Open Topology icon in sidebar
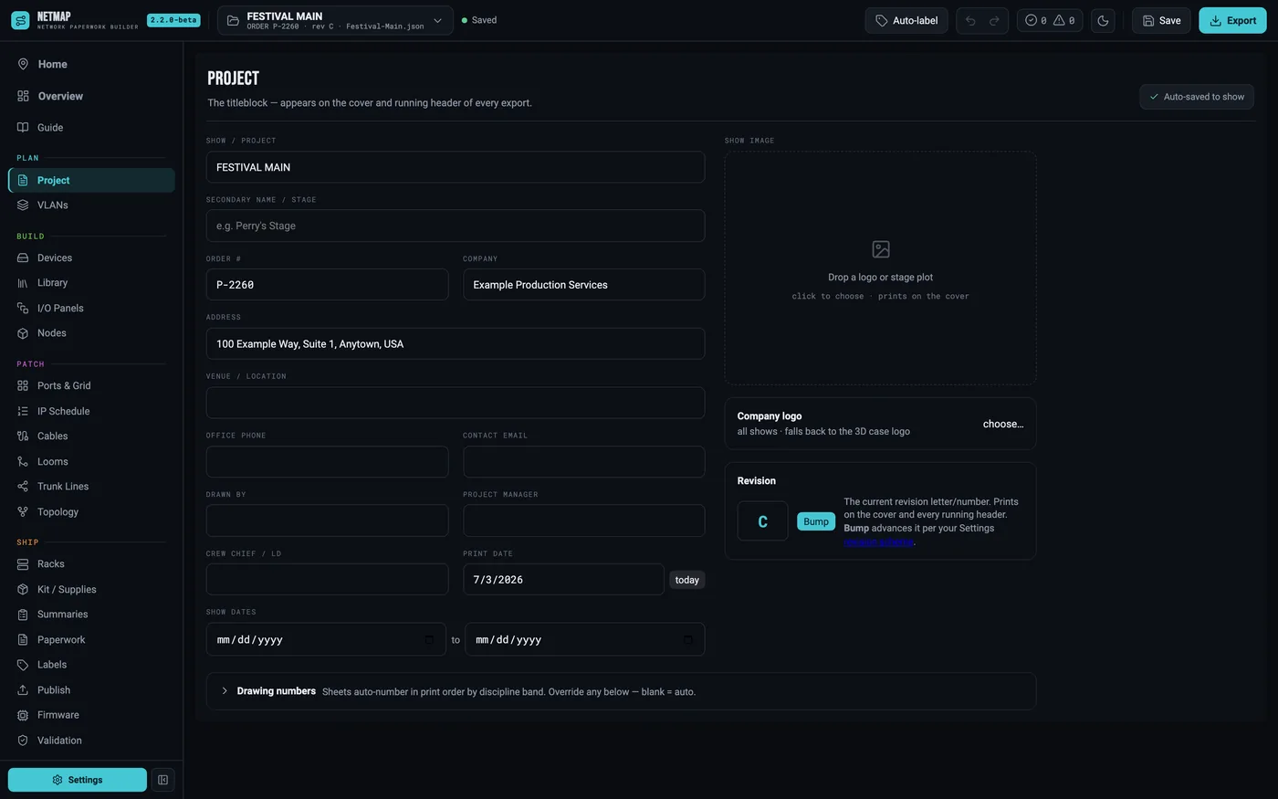Screen dimensions: 1278x799 pyautogui.click(x=23, y=512)
